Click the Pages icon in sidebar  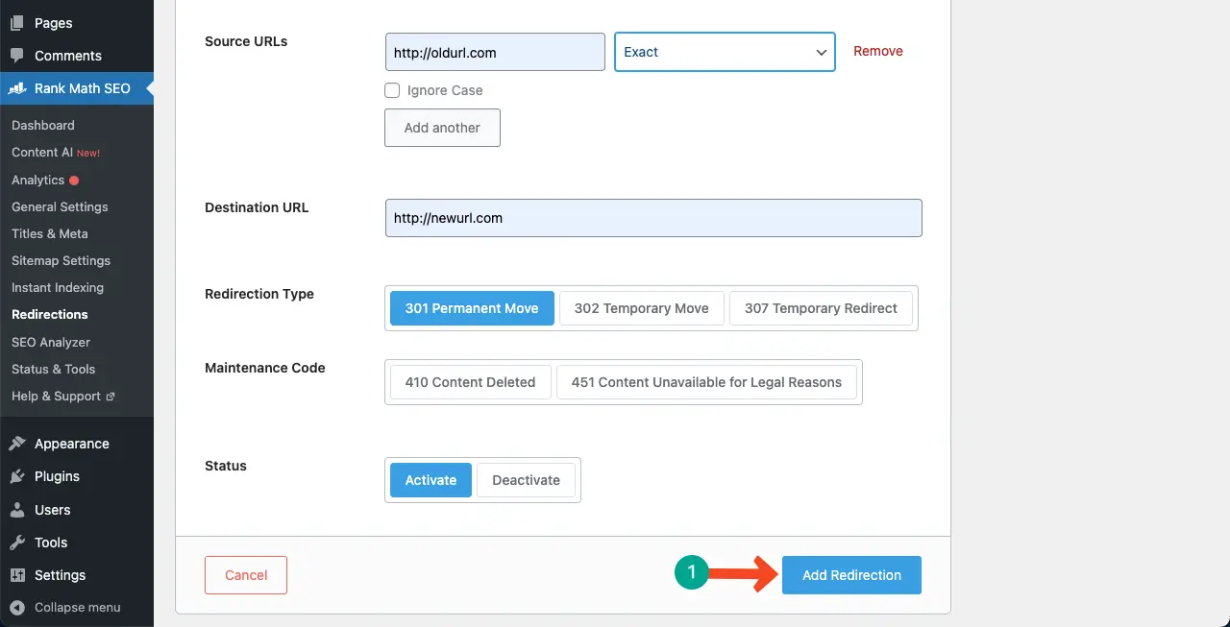(x=16, y=23)
